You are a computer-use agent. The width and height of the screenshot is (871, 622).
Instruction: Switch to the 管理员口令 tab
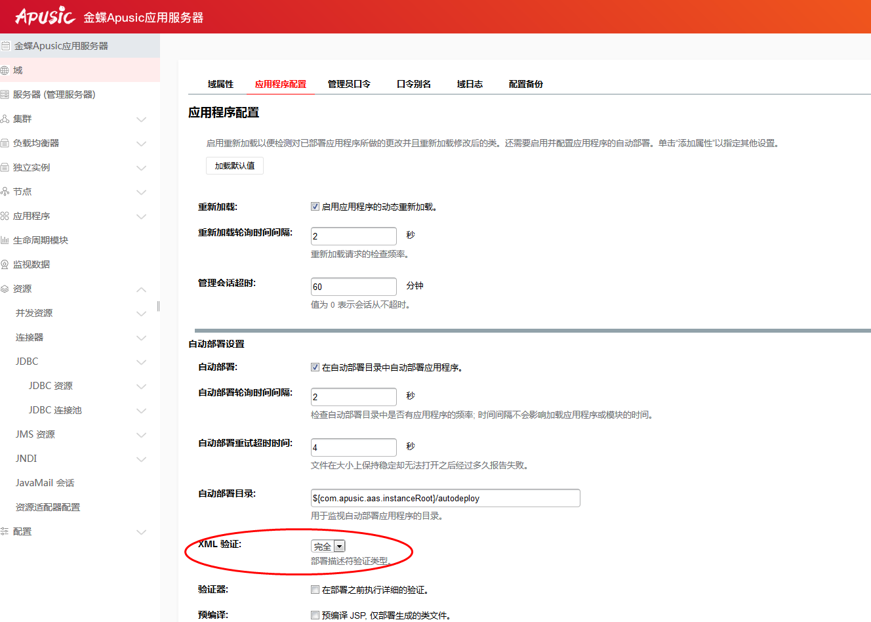click(349, 84)
